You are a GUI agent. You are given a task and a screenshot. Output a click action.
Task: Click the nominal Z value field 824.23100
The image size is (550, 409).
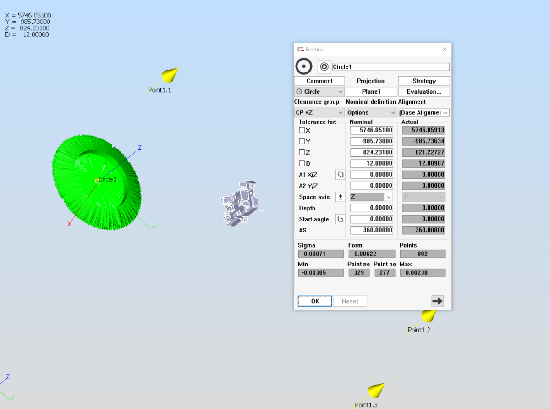coord(372,152)
